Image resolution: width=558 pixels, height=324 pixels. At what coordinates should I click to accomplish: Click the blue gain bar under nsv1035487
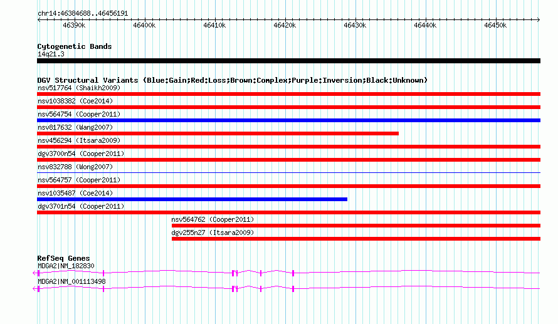[x=192, y=199]
